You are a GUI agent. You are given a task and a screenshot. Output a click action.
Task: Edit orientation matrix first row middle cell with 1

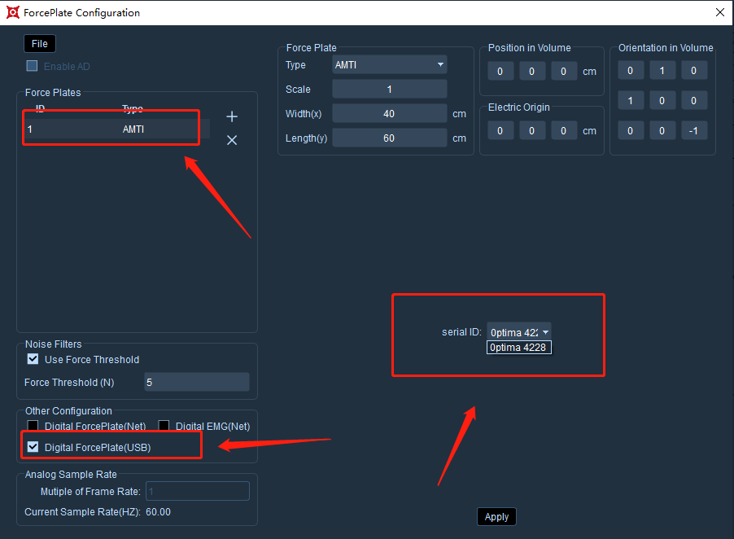(x=662, y=71)
